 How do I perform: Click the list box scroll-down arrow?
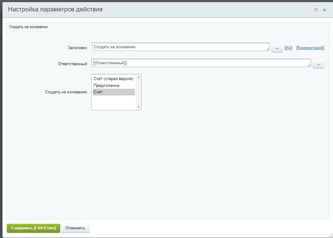[x=139, y=107]
